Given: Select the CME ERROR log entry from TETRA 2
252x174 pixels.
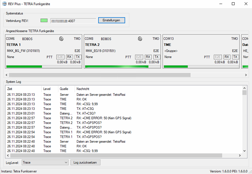Looking at the screenshot, I should [104, 118].
